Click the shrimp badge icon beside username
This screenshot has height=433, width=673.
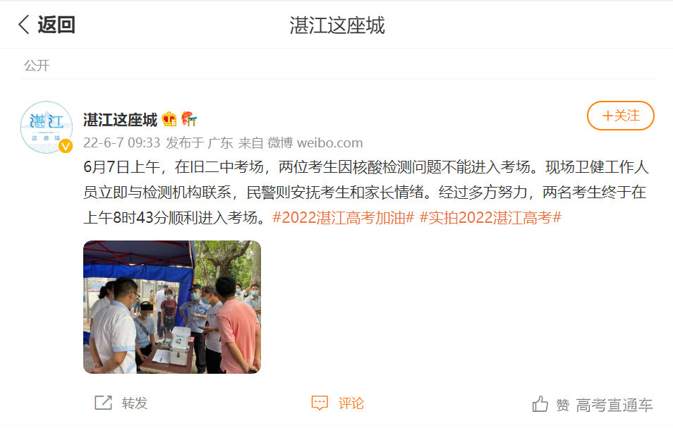pyautogui.click(x=188, y=119)
